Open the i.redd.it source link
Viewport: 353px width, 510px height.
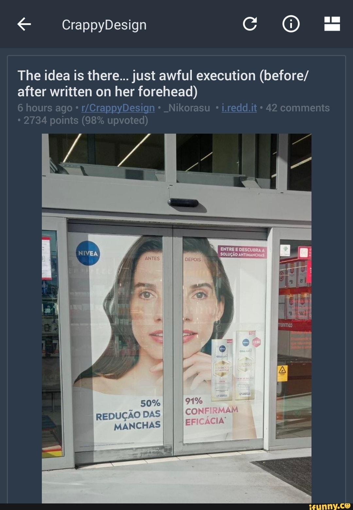[x=239, y=108]
